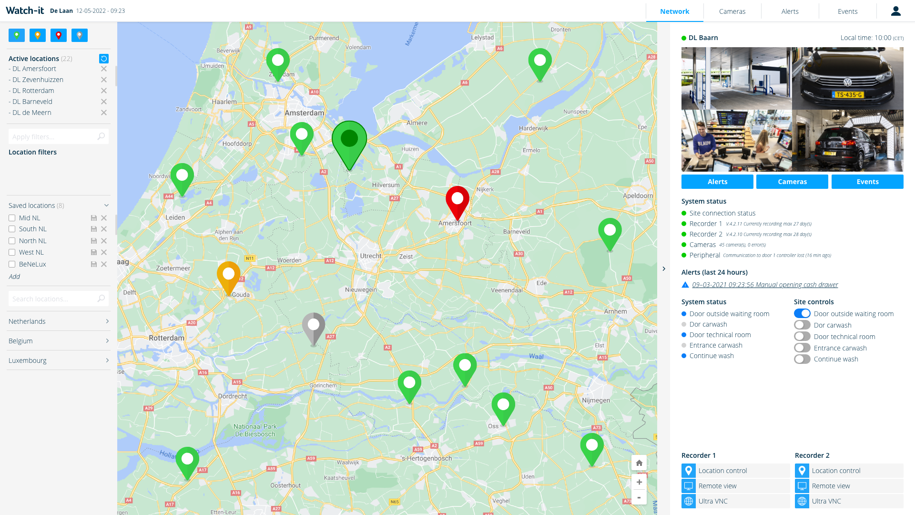Turn off Door outside waiting room switch
The width and height of the screenshot is (915, 515).
pyautogui.click(x=802, y=314)
